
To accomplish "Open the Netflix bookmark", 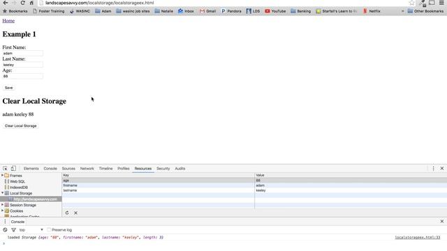I will [x=372, y=11].
